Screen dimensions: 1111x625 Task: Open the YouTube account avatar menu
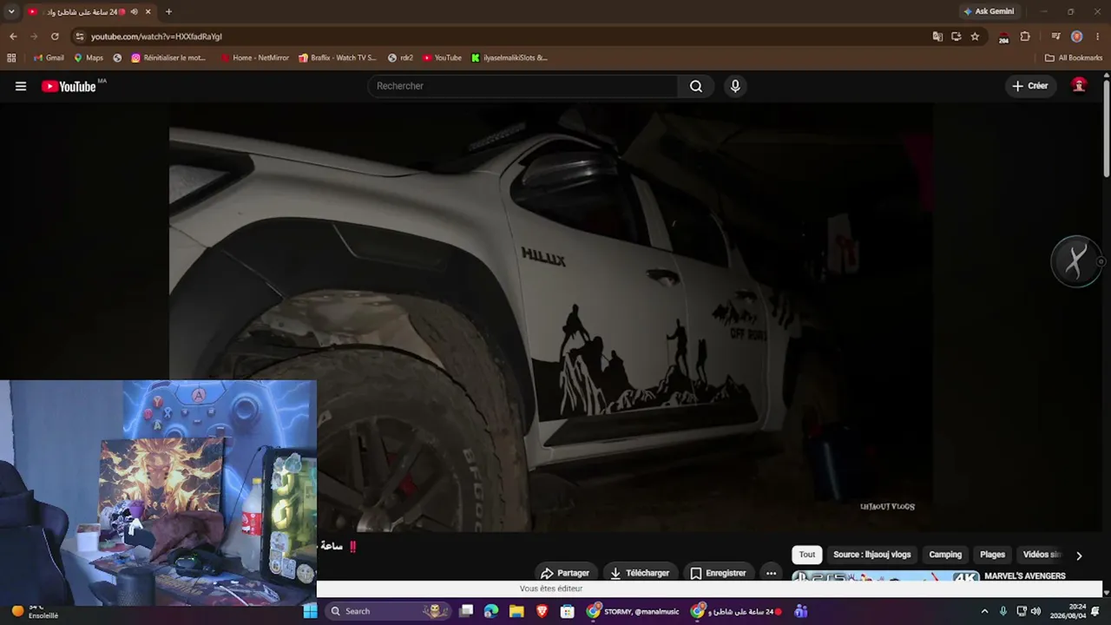1079,85
